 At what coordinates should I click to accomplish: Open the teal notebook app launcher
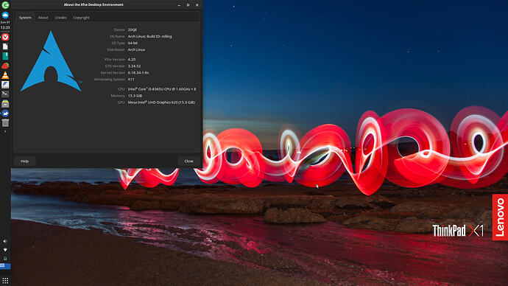pyautogui.click(x=5, y=56)
